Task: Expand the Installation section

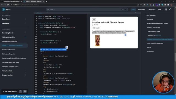Action: [x=26, y=23]
